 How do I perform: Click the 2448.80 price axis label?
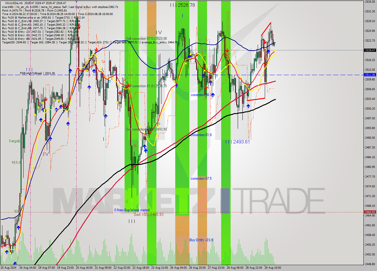coord(370,264)
